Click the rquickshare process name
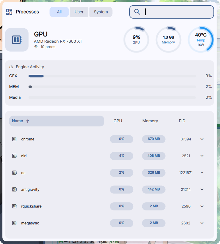The image size is (220, 244). pos(31,206)
